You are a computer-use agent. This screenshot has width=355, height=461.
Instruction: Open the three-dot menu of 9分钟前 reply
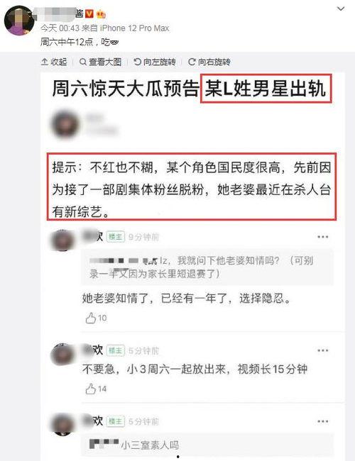pos(322,237)
